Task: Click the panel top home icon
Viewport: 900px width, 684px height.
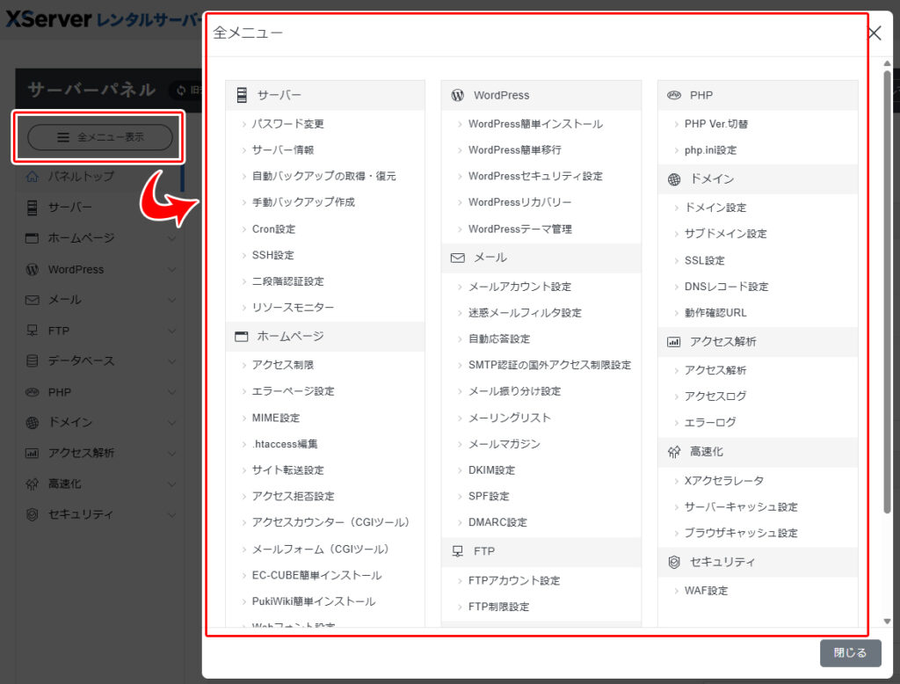Action: (33, 177)
